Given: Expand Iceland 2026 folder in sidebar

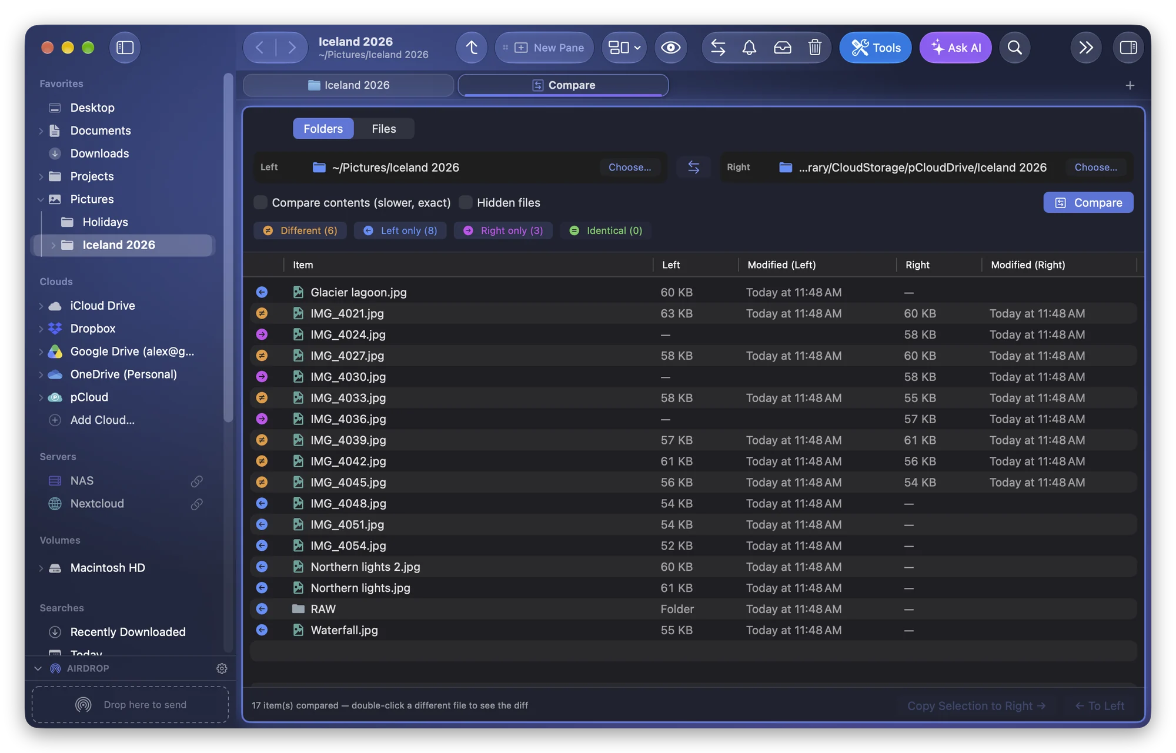Looking at the screenshot, I should [54, 246].
